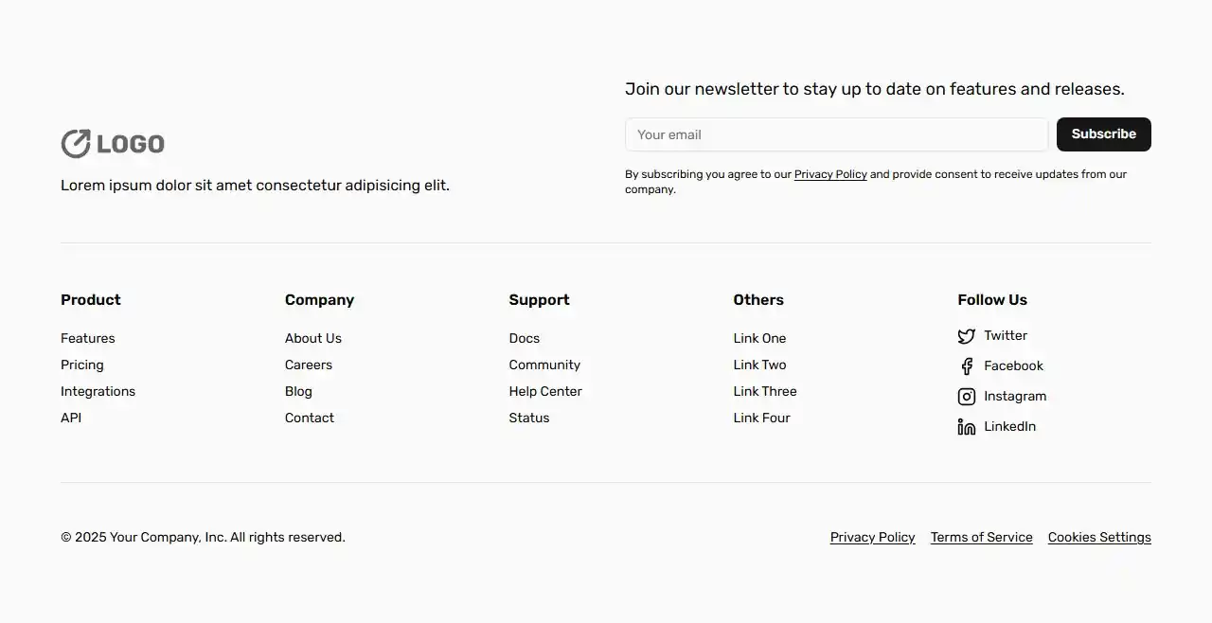Image resolution: width=1212 pixels, height=623 pixels.
Task: Open the Terms of Service link
Action: click(981, 537)
